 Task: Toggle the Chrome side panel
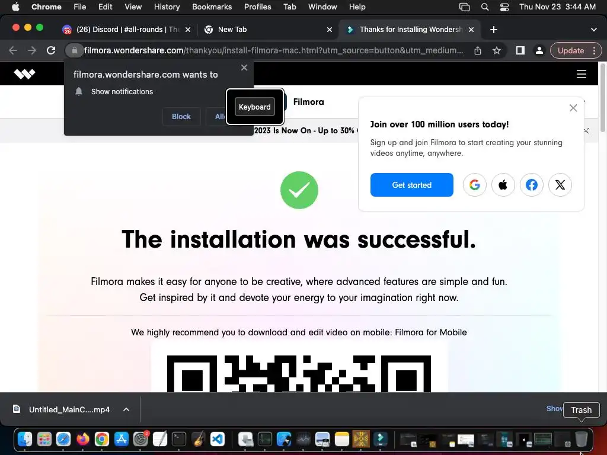pos(520,51)
